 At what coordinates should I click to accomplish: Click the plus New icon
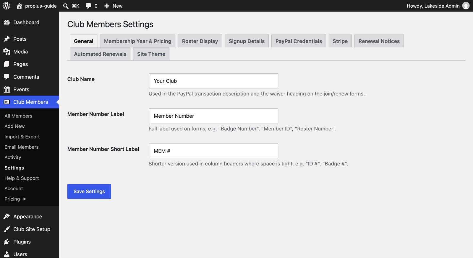tap(107, 6)
